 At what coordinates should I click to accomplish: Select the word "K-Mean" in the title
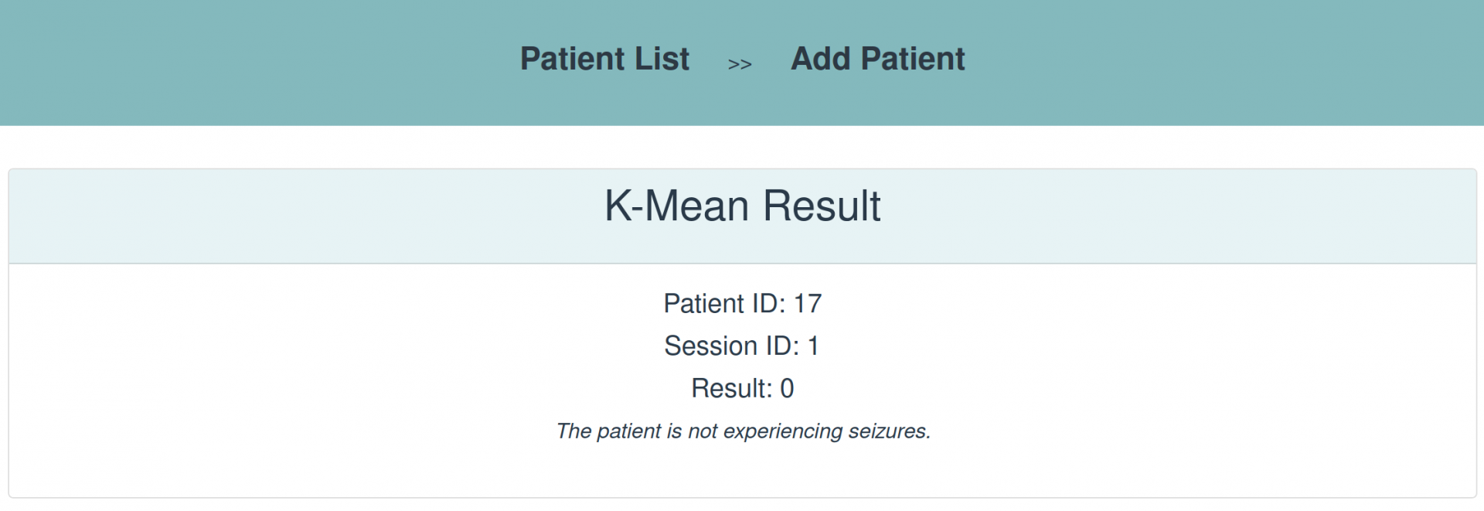pos(676,206)
